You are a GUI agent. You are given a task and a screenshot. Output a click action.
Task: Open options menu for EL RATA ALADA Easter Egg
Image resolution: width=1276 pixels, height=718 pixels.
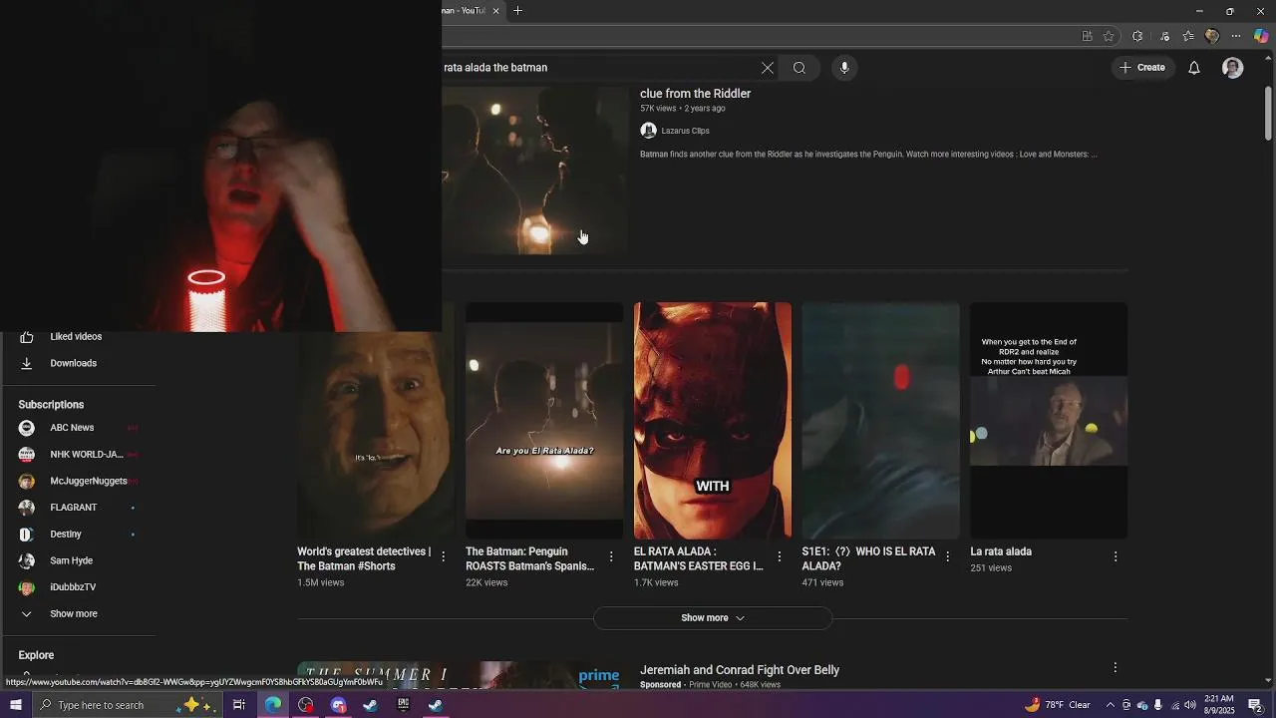(x=780, y=556)
